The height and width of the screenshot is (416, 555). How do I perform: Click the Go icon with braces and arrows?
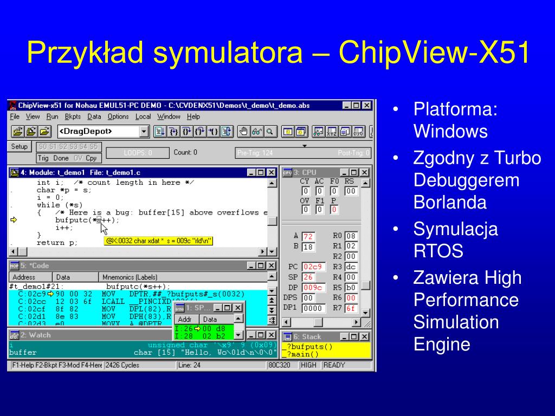point(226,132)
